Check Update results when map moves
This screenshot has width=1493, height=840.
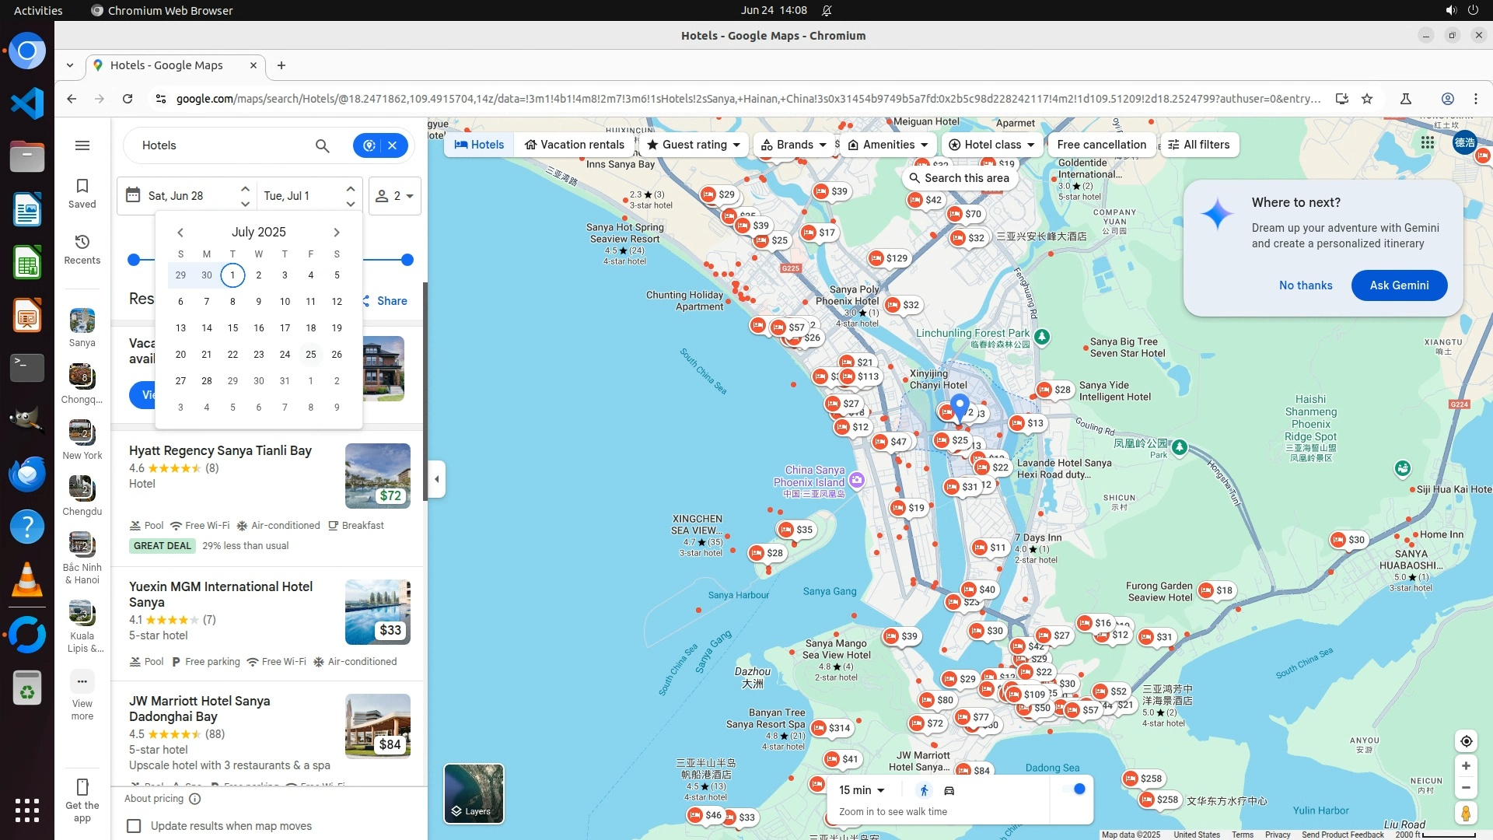134,826
